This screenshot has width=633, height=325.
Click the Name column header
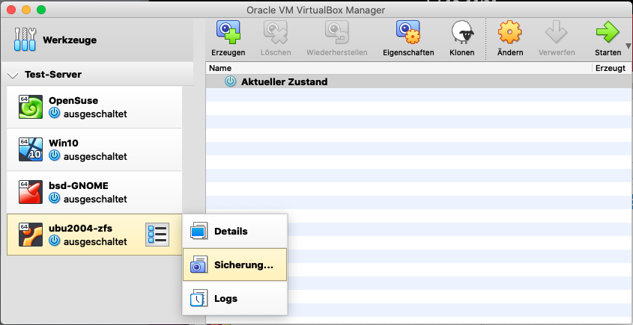[397, 68]
